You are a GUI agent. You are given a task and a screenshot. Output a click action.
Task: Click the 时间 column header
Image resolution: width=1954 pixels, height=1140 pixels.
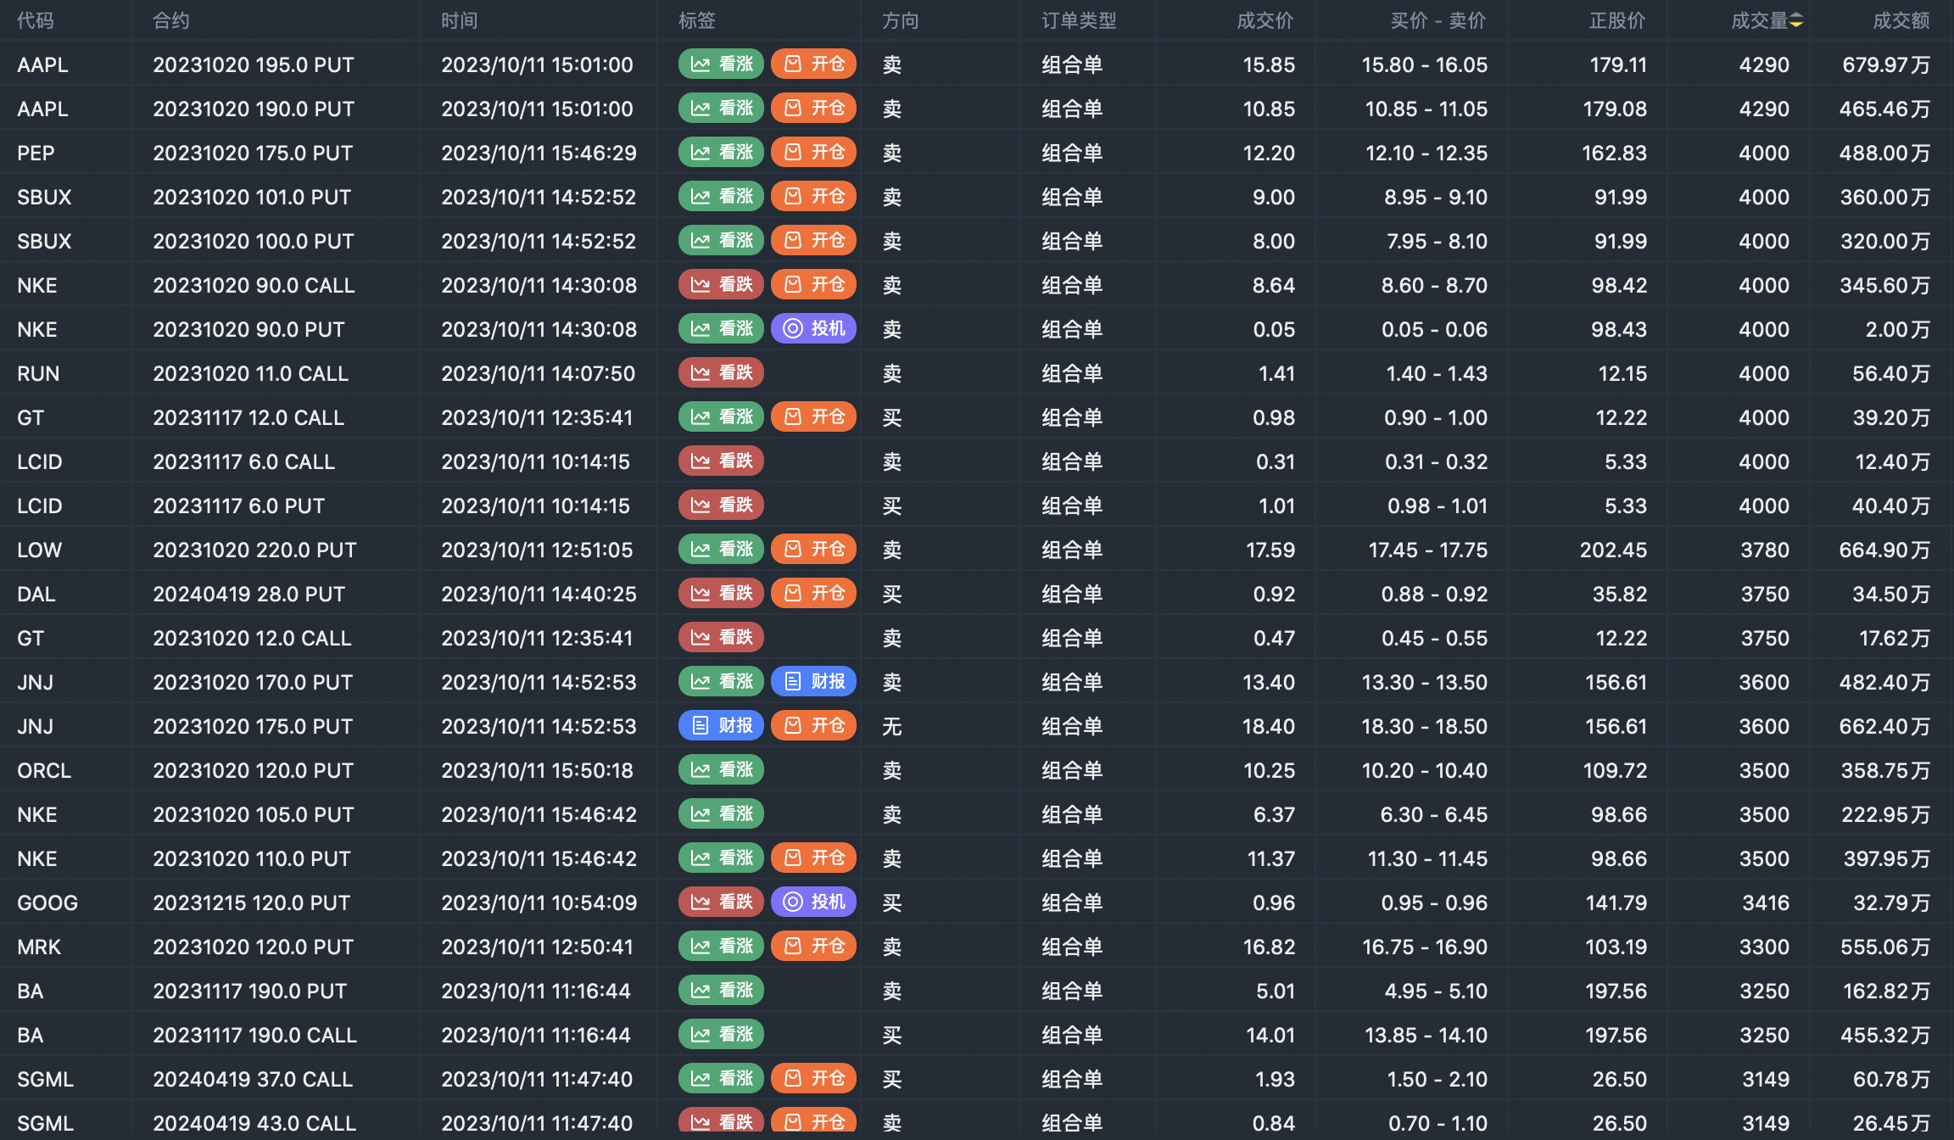coord(460,20)
